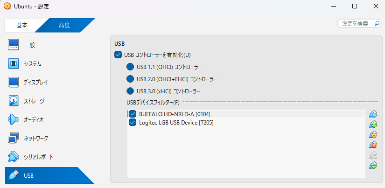
Task: Add USB filter from connected device
Action: pyautogui.click(x=373, y=125)
